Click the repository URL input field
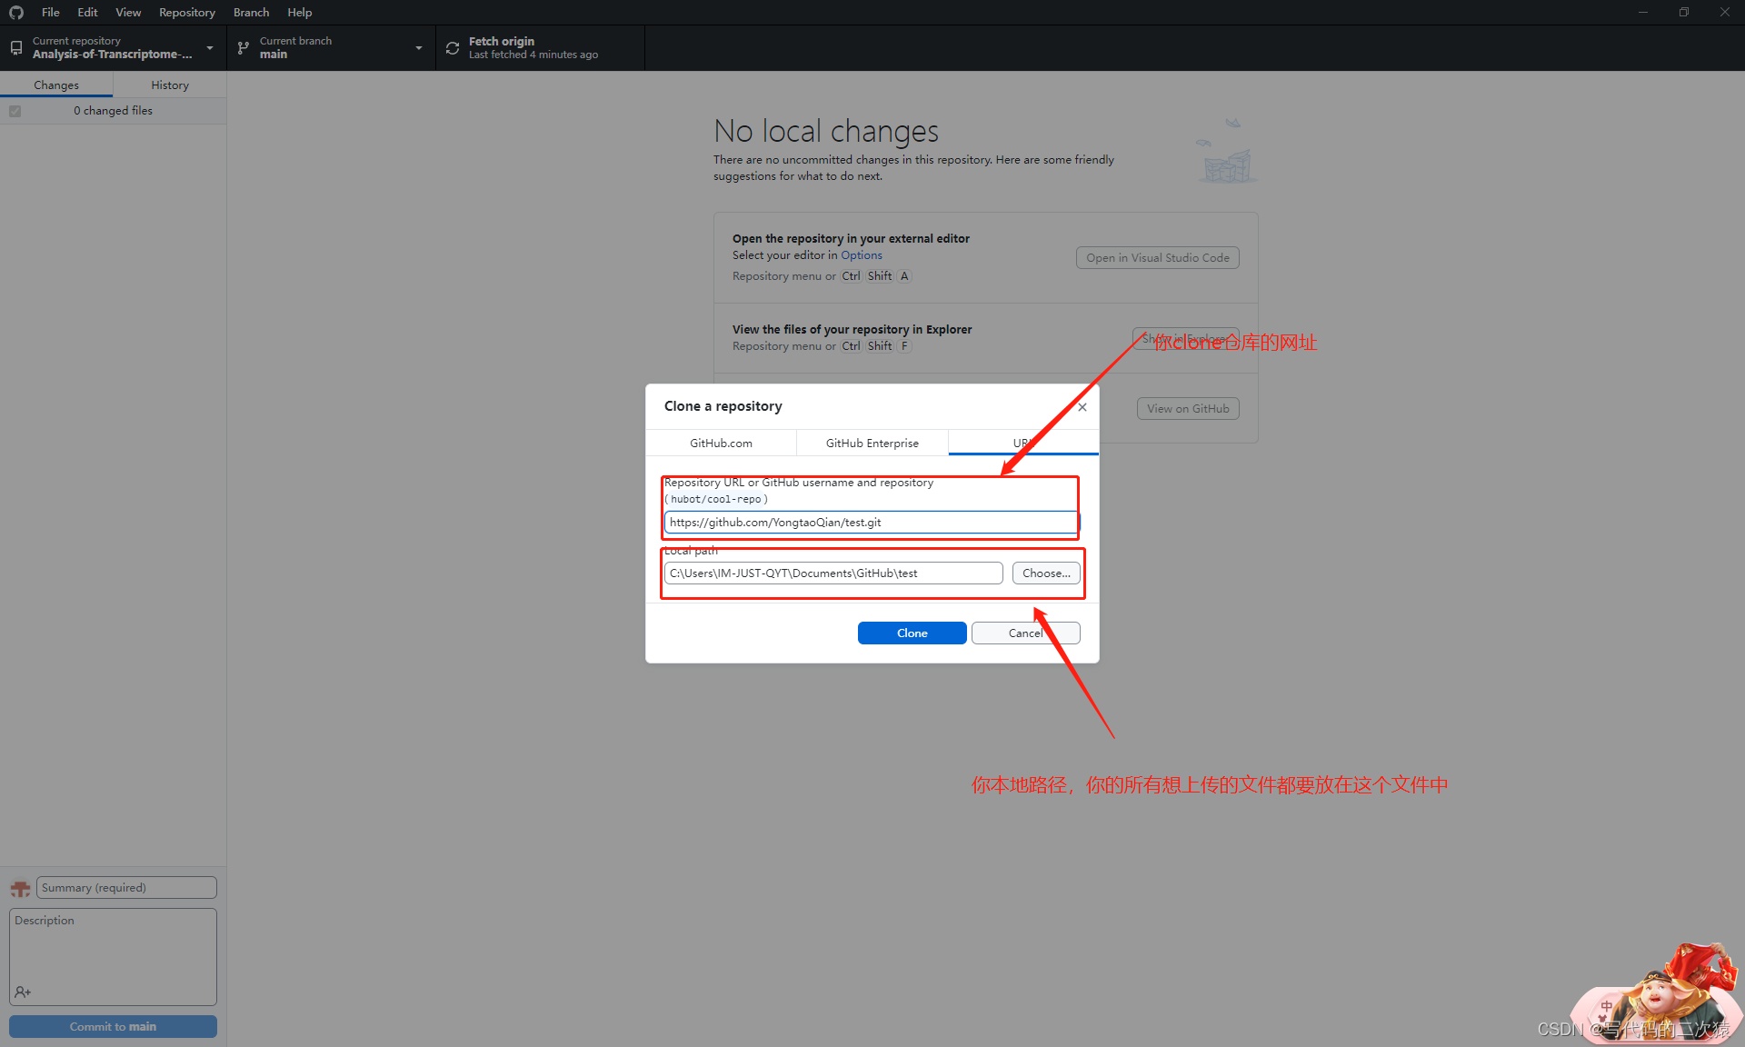Screen dimensions: 1745x1047 point(870,523)
